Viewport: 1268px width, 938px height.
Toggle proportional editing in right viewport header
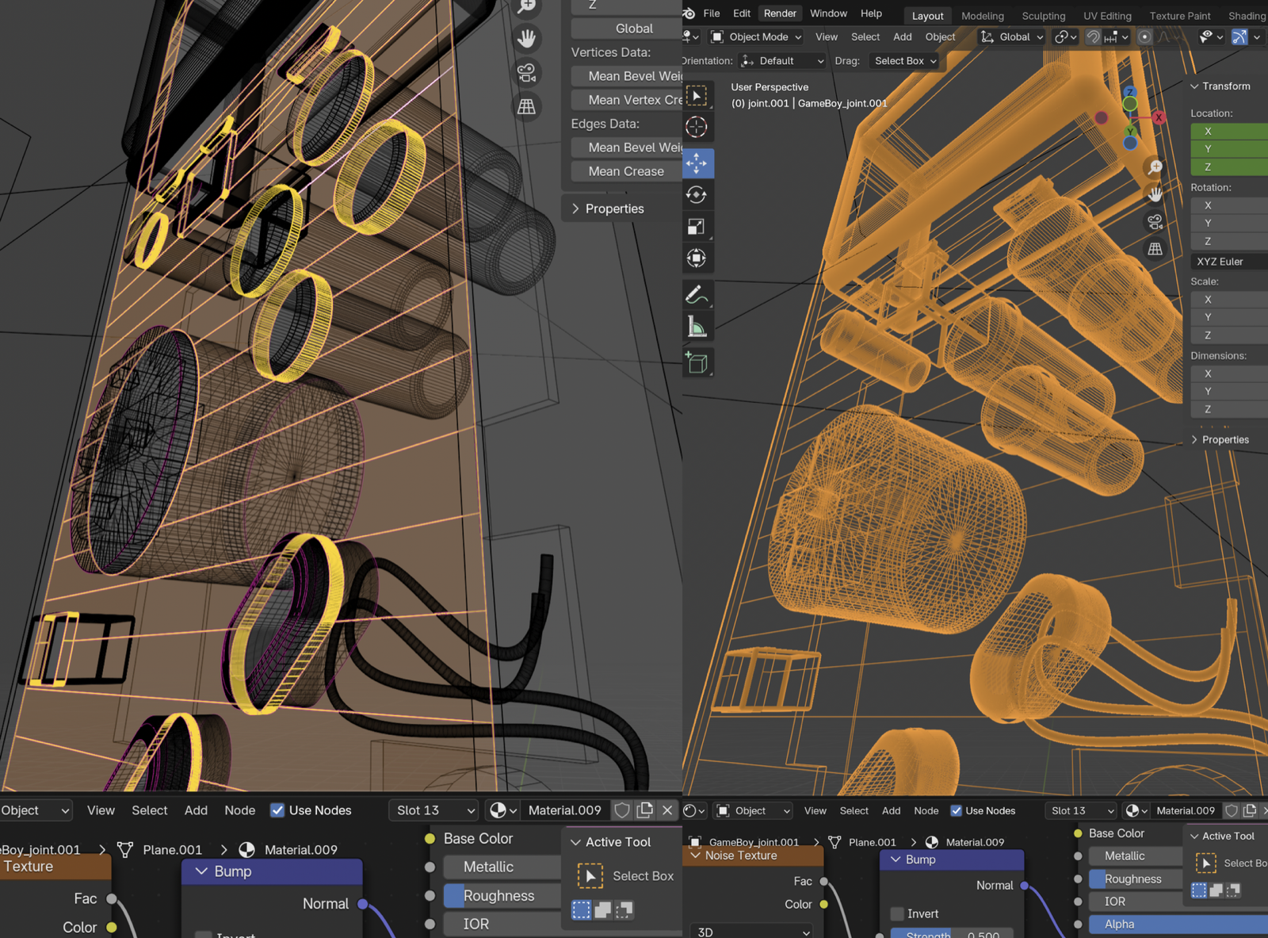coord(1144,37)
